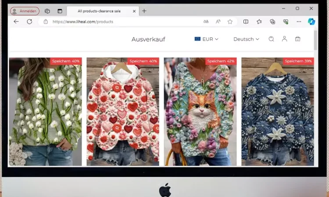Open browser essentials heart icon
The height and width of the screenshot is (197, 329).
click(286, 21)
